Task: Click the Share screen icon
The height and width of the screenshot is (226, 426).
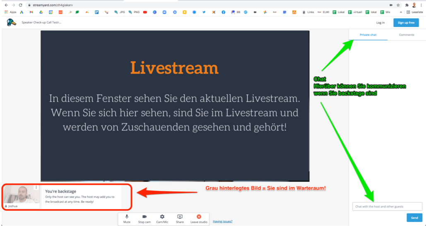Action: [x=180, y=219]
